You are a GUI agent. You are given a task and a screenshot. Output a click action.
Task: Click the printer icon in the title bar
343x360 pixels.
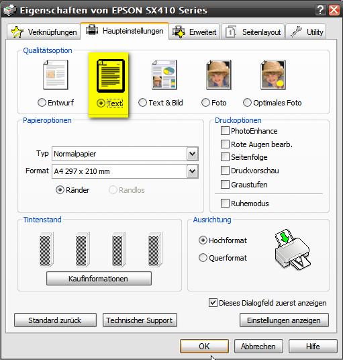(x=10, y=10)
